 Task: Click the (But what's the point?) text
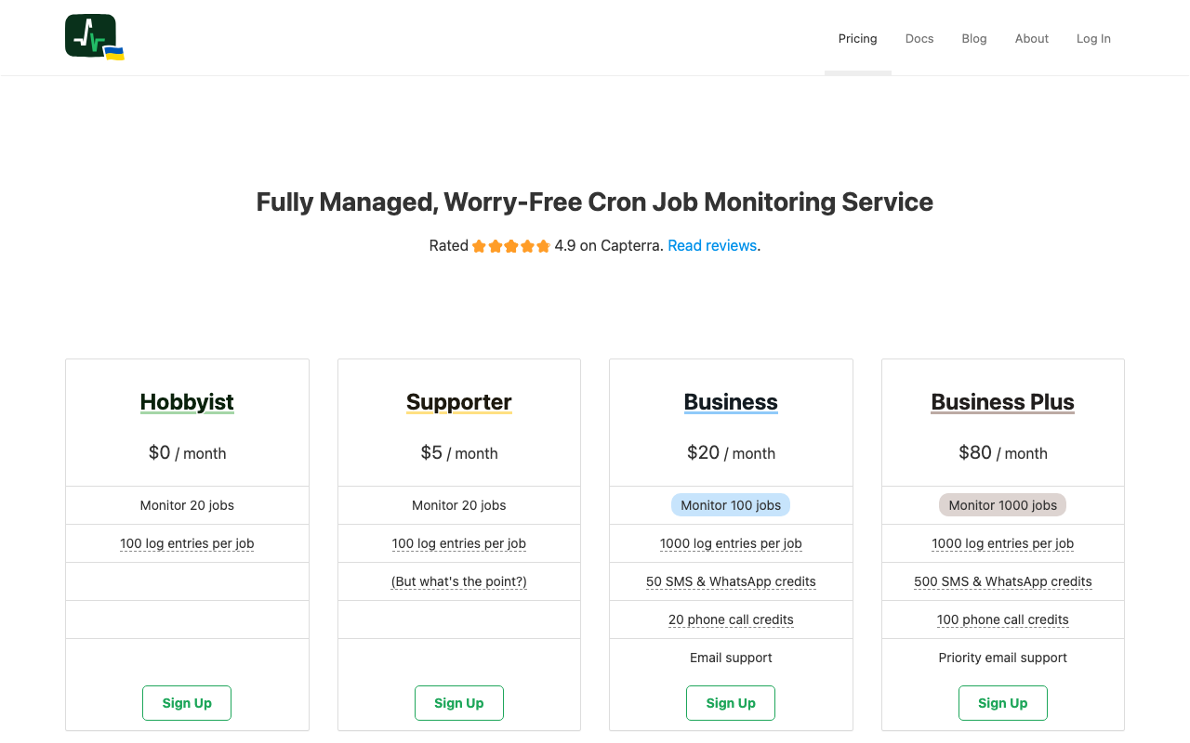click(459, 581)
